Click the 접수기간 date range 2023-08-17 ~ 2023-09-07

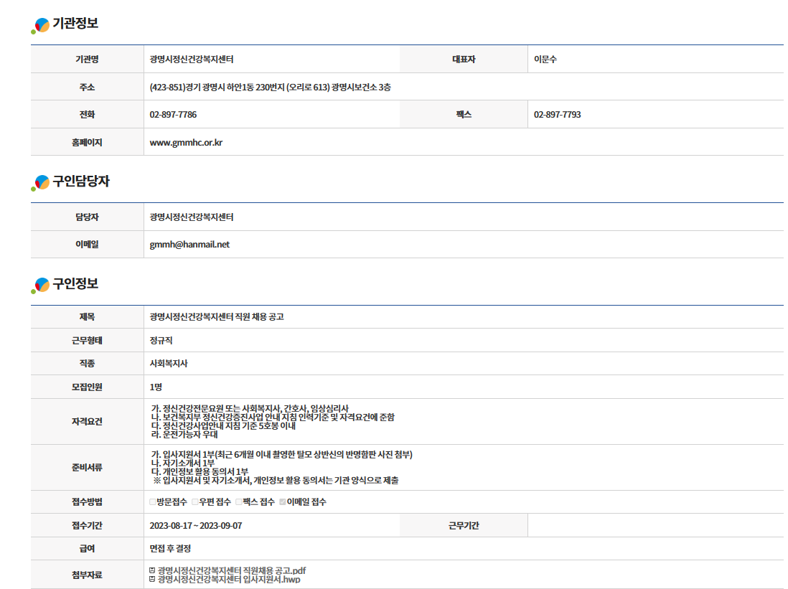(196, 526)
